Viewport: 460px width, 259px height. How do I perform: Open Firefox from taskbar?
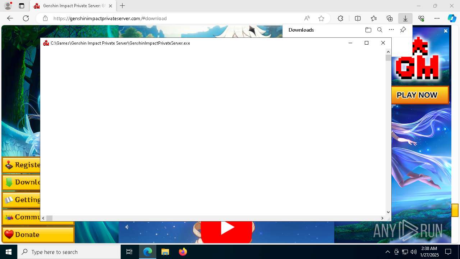[x=183, y=252]
